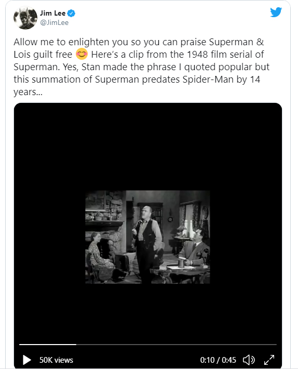Mute the video using the speaker icon
The image size is (298, 369).
click(x=249, y=360)
